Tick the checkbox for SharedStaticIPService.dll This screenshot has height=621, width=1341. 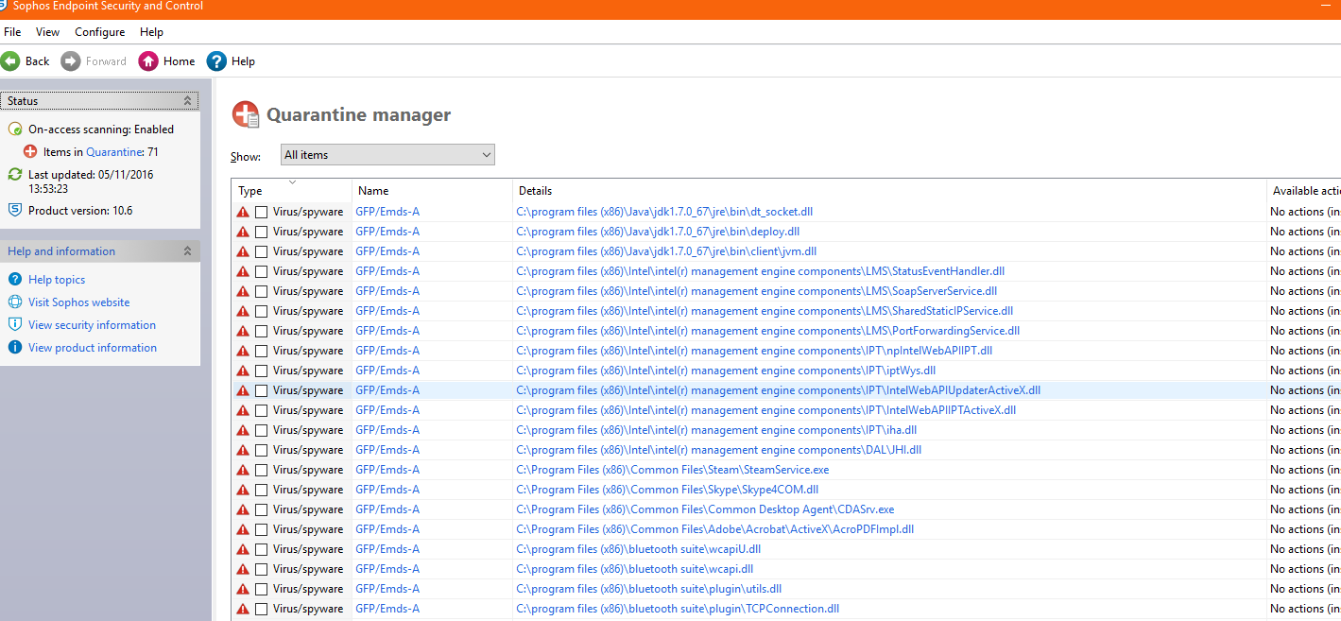[x=262, y=311]
